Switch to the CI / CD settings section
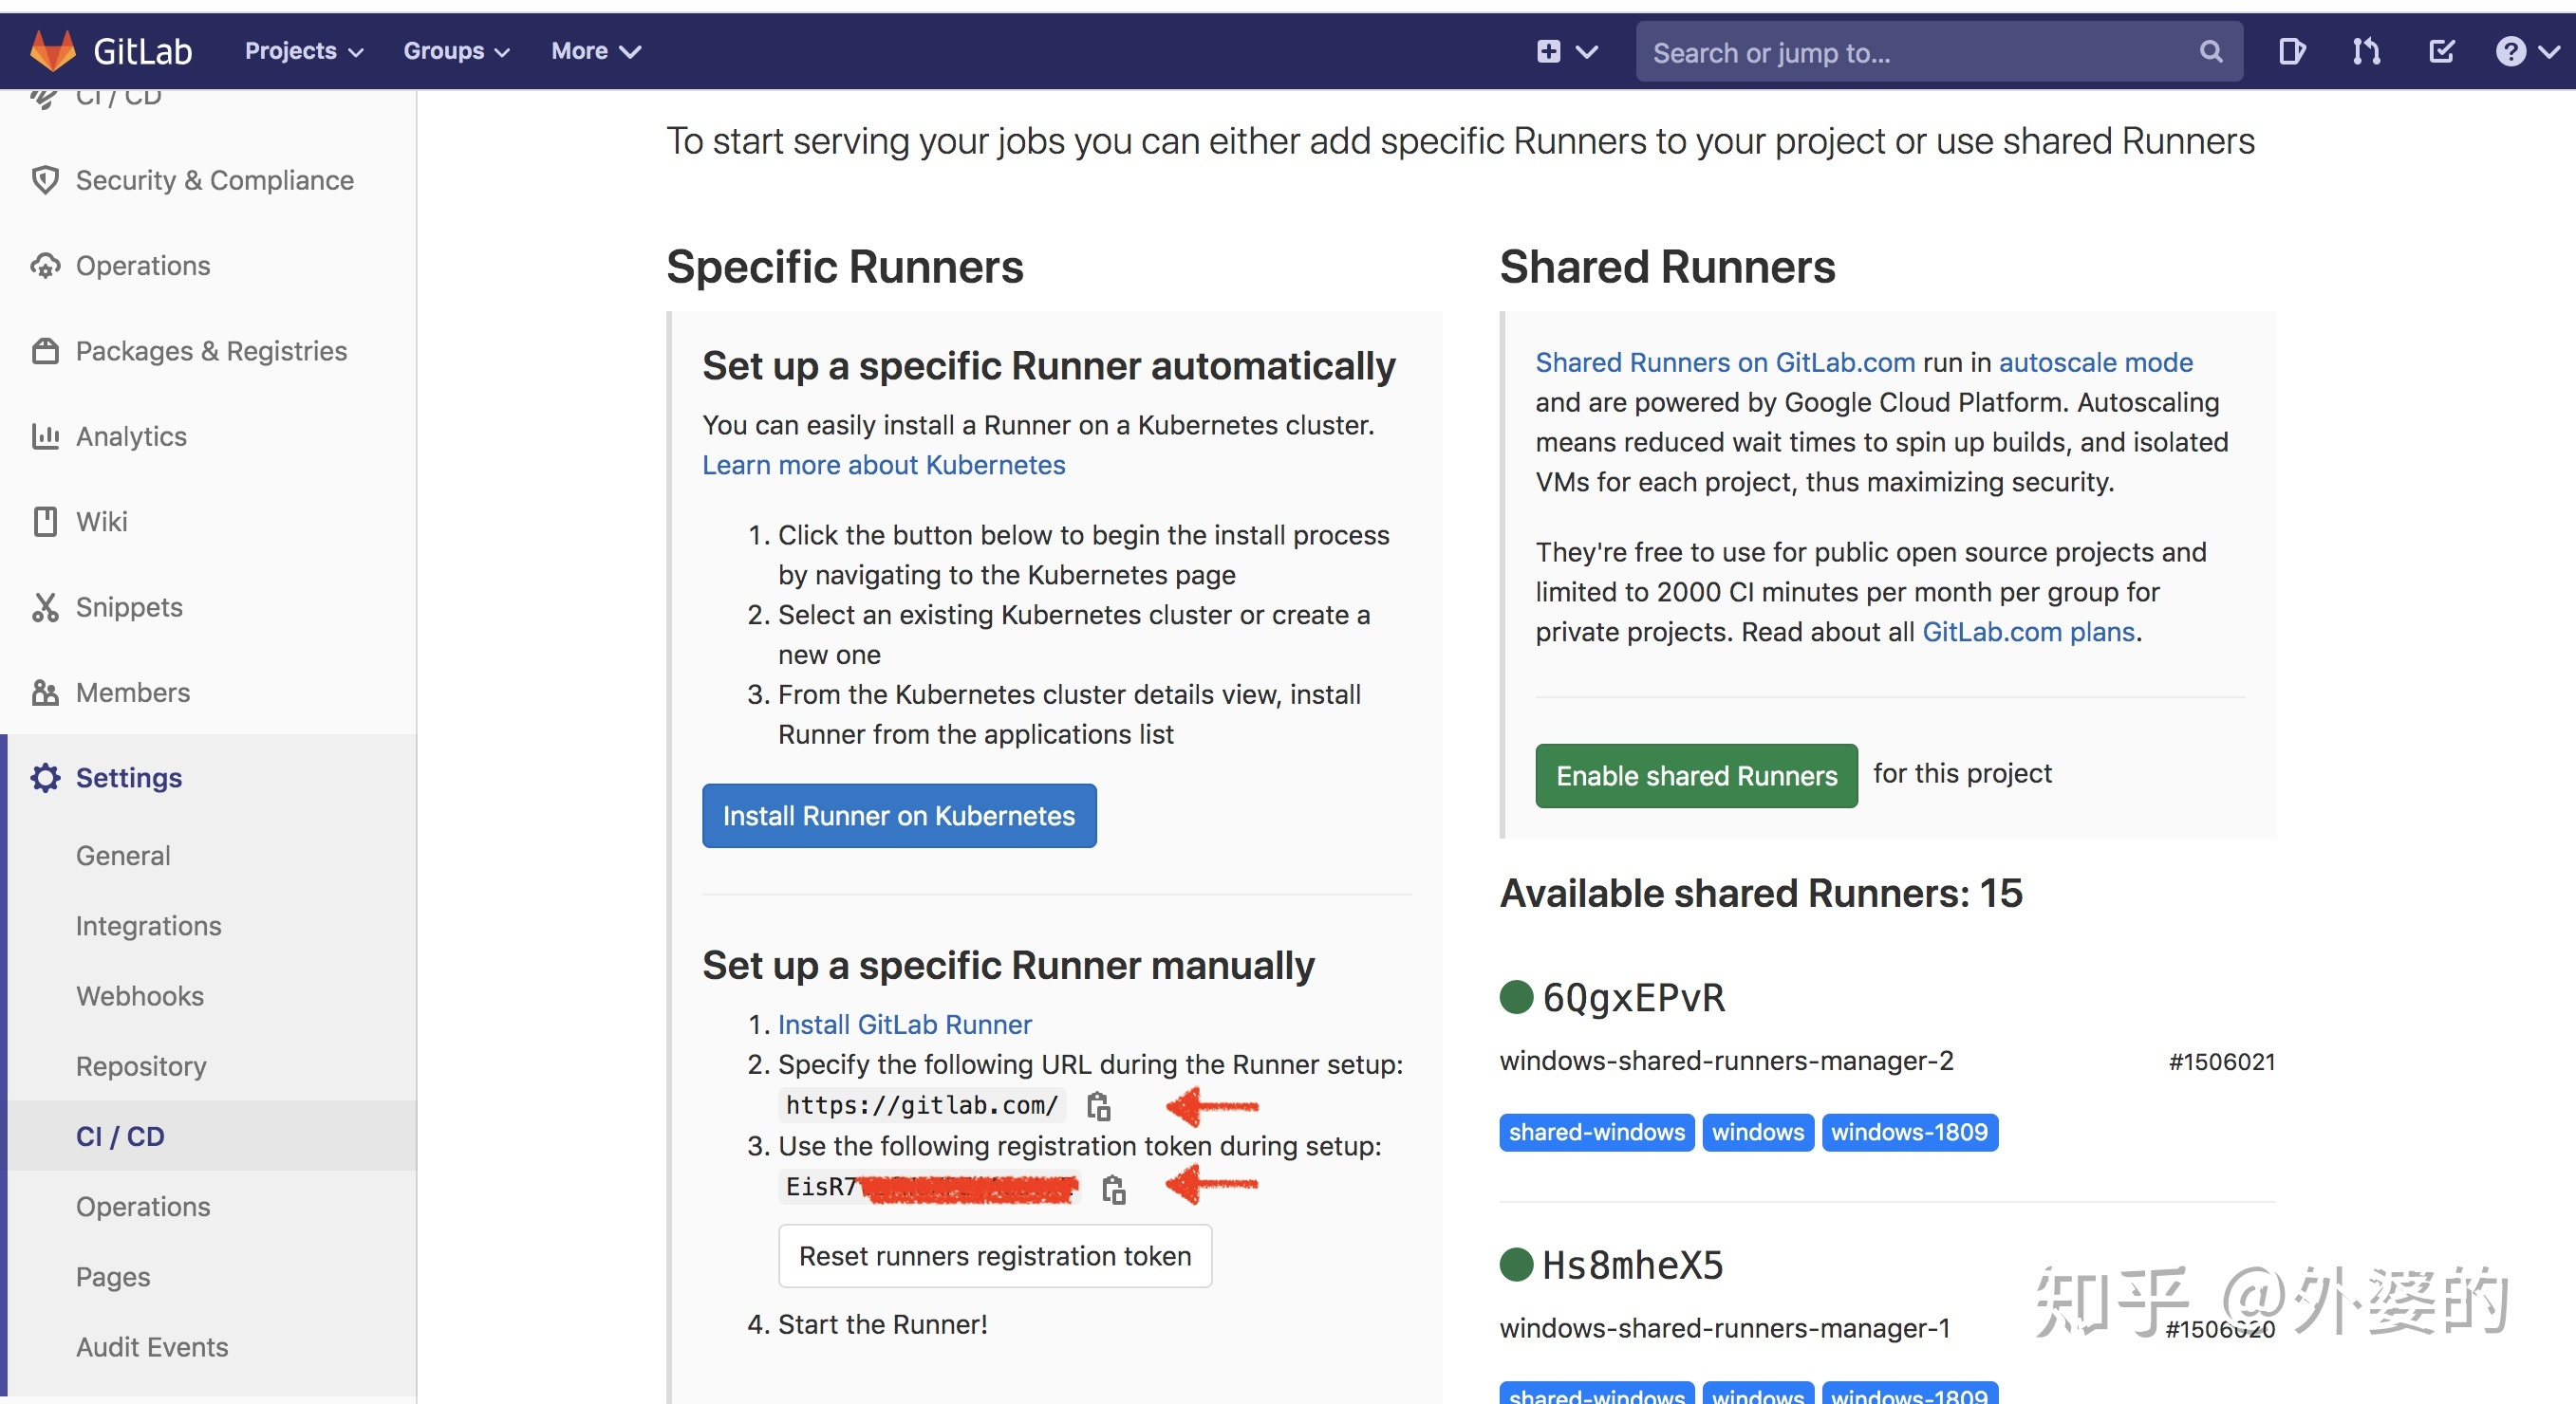This screenshot has height=1404, width=2576. pos(119,1136)
